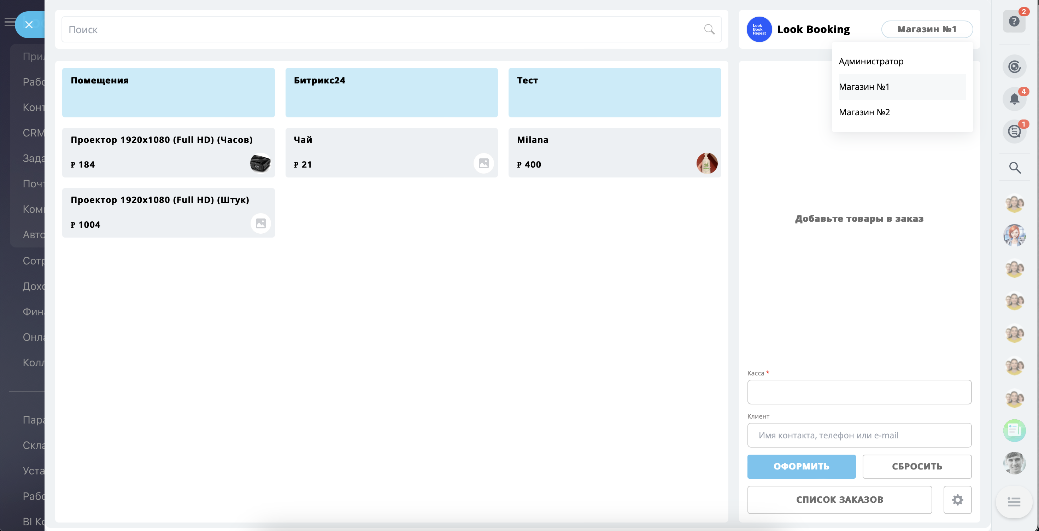The width and height of the screenshot is (1039, 531).
Task: Open the Касса selection field
Action: click(859, 392)
